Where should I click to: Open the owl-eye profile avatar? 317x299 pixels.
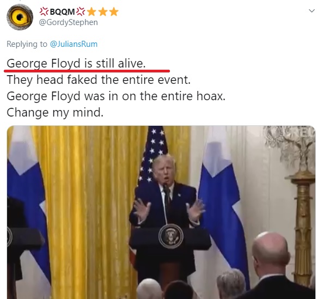click(20, 17)
